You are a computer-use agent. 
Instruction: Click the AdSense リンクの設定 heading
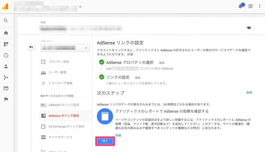(x=120, y=43)
